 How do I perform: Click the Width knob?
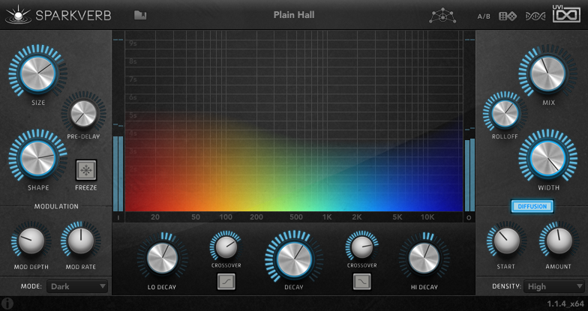547,159
